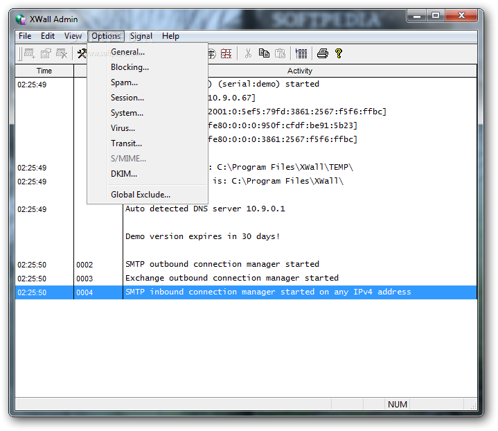
Task: Close the open Options menu
Action: pyautogui.click(x=106, y=36)
